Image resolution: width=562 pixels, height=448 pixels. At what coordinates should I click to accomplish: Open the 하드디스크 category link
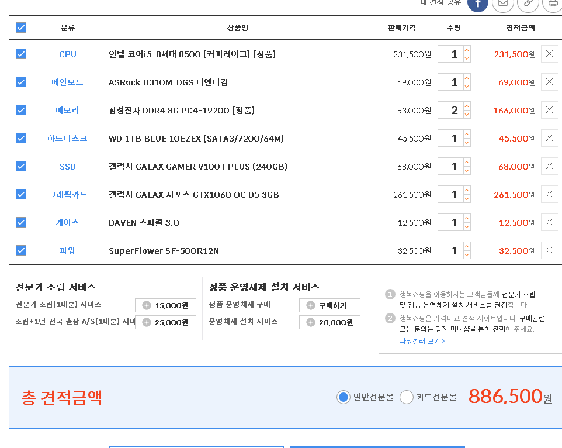click(x=67, y=138)
